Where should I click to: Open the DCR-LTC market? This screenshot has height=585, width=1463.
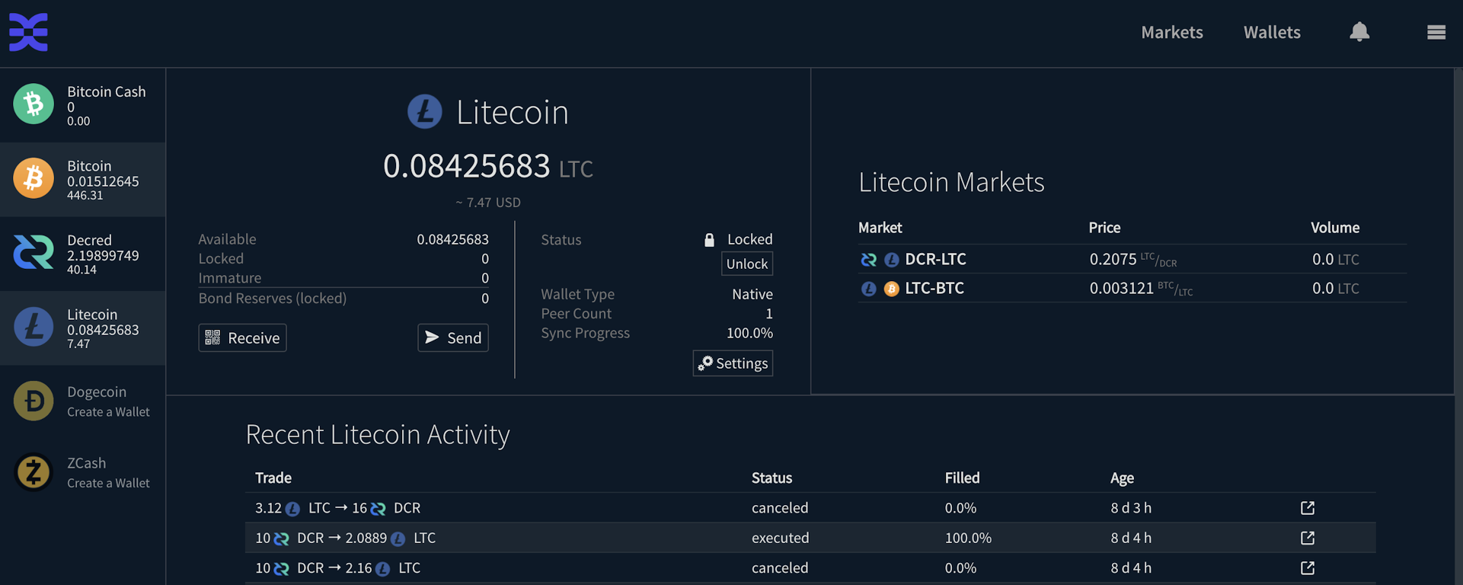tap(1132, 259)
